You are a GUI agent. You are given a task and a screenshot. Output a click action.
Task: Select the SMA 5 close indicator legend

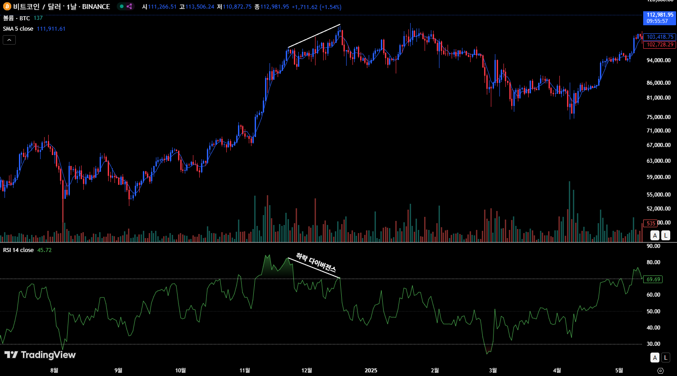tap(18, 28)
